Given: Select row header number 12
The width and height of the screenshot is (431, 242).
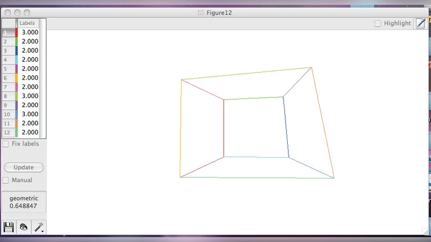Looking at the screenshot, I should [x=9, y=132].
